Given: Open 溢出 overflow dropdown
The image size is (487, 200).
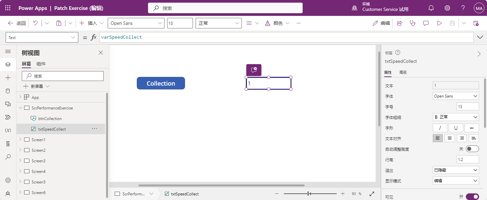Looking at the screenshot, I should click(456, 170).
